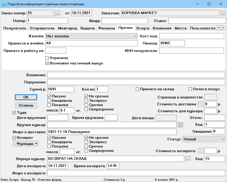This screenshot has height=182, width=227.
Task: Open the Отправитель tab
Action: [x=42, y=28]
